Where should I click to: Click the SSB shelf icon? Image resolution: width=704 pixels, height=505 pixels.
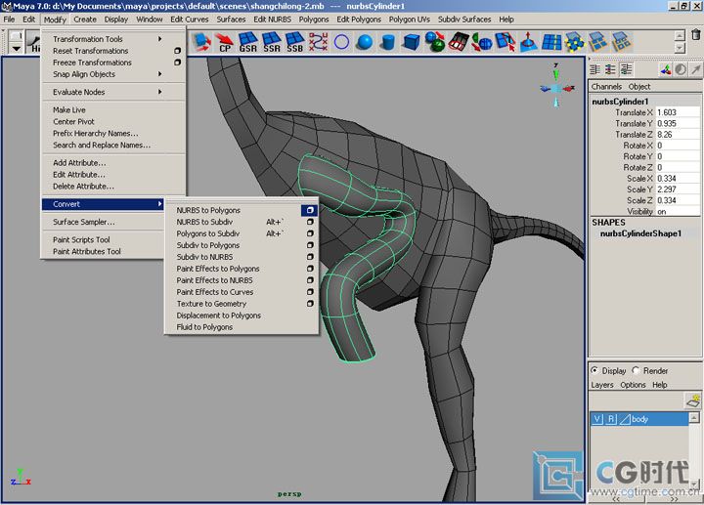294,43
